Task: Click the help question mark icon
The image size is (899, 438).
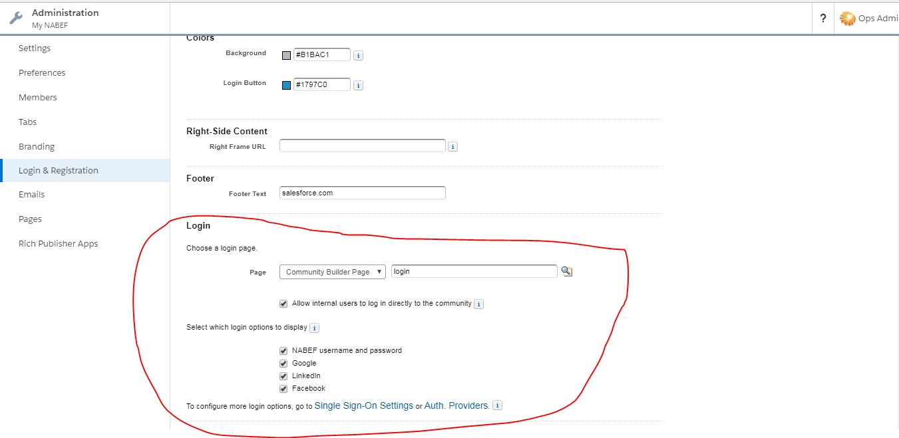Action: click(822, 19)
